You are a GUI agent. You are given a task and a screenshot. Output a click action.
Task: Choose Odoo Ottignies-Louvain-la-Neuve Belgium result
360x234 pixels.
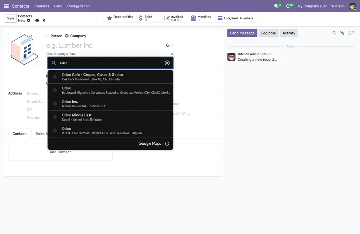110,131
